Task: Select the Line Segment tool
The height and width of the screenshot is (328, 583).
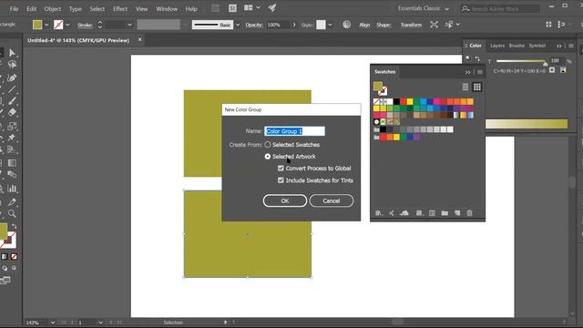Action: [12, 89]
